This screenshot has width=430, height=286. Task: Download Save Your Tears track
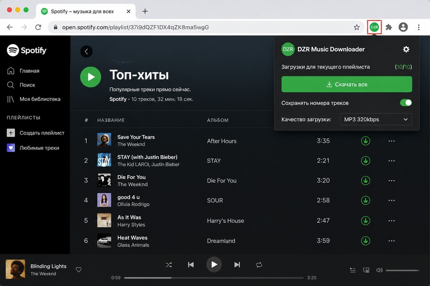pyautogui.click(x=366, y=141)
